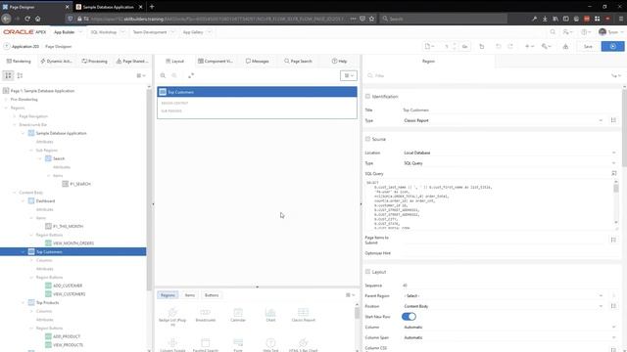The image size is (627, 352).
Task: Switch to the Processing tab
Action: tap(94, 61)
